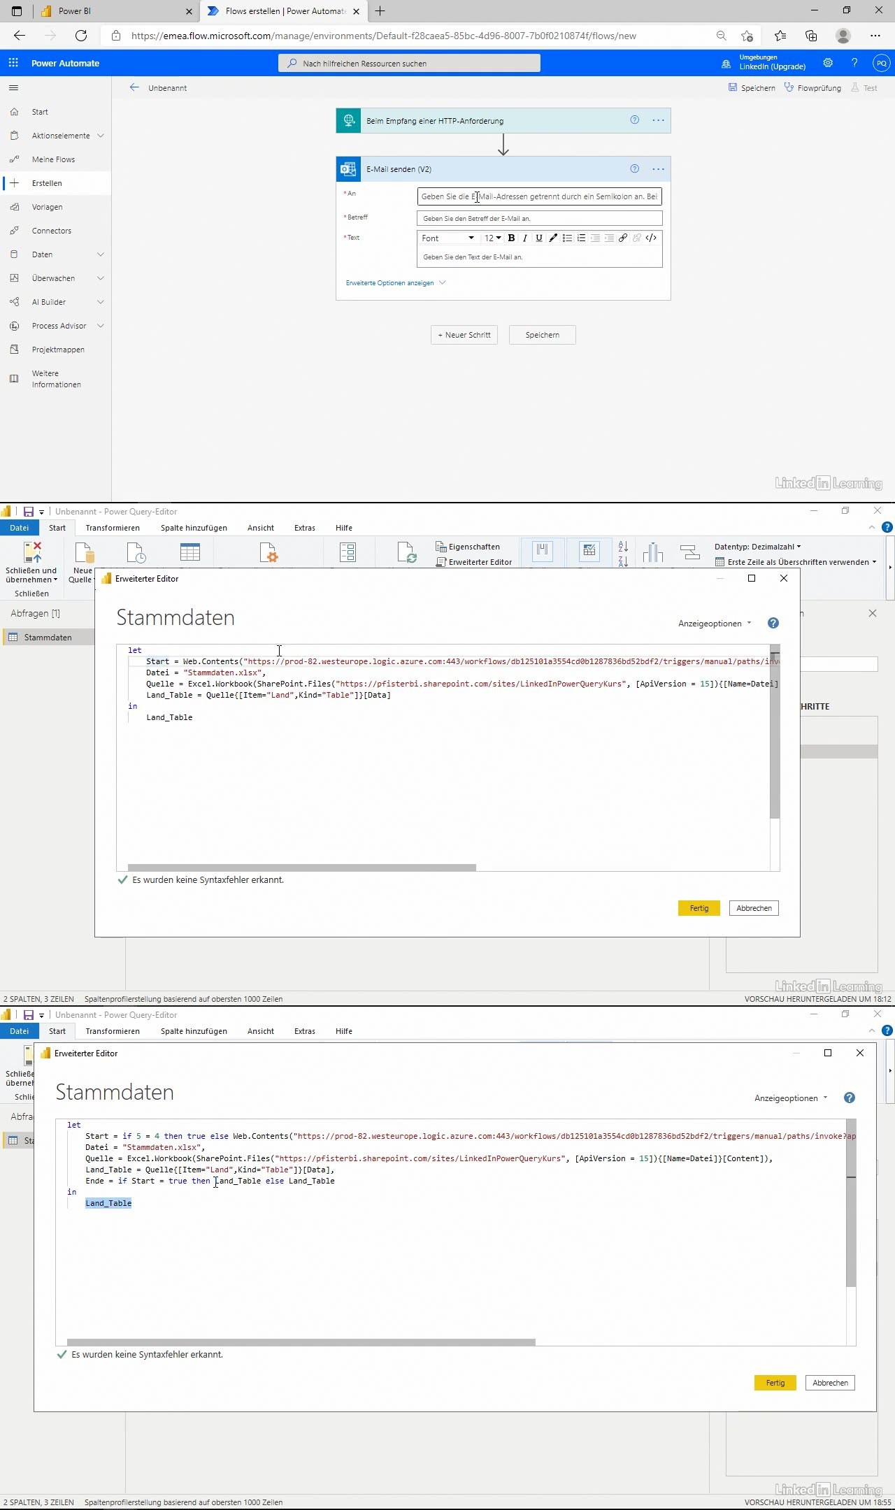This screenshot has height=1510, width=895.
Task: Click back arrow next to Unbenannt
Action: 134,88
